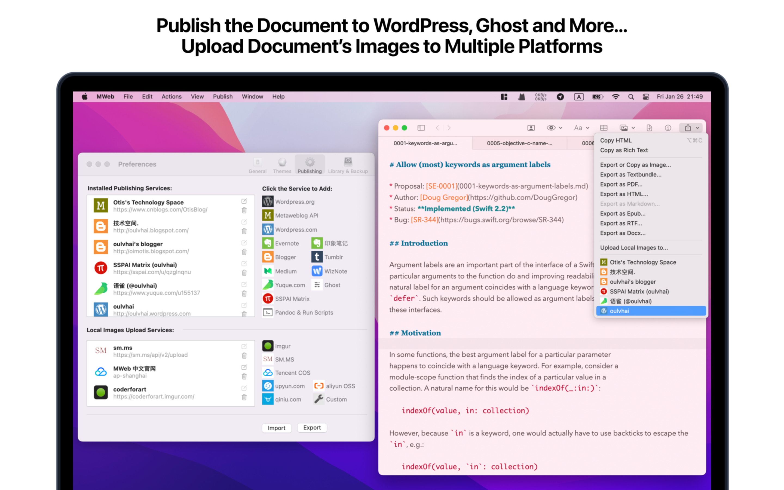Click the Pandoc & Run Scripts icon

[268, 312]
